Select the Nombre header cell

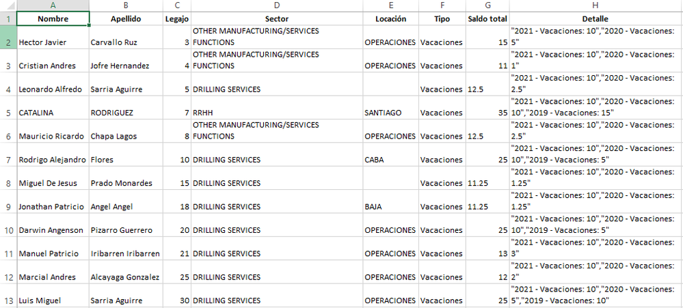click(53, 18)
